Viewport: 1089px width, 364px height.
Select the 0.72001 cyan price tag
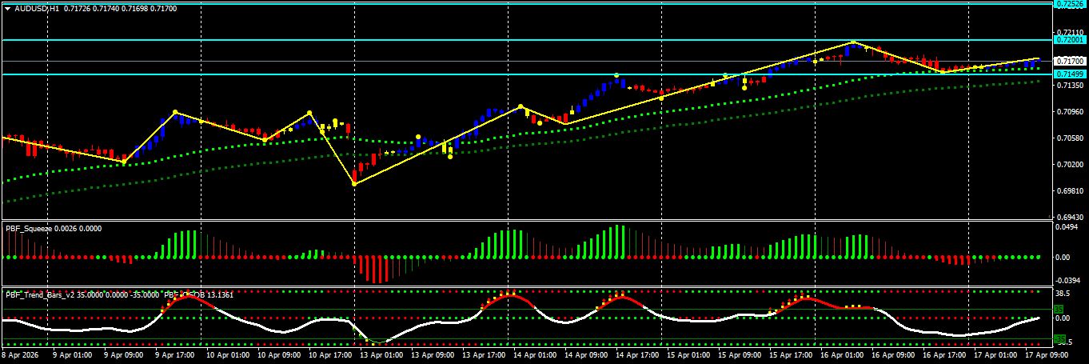[1071, 39]
